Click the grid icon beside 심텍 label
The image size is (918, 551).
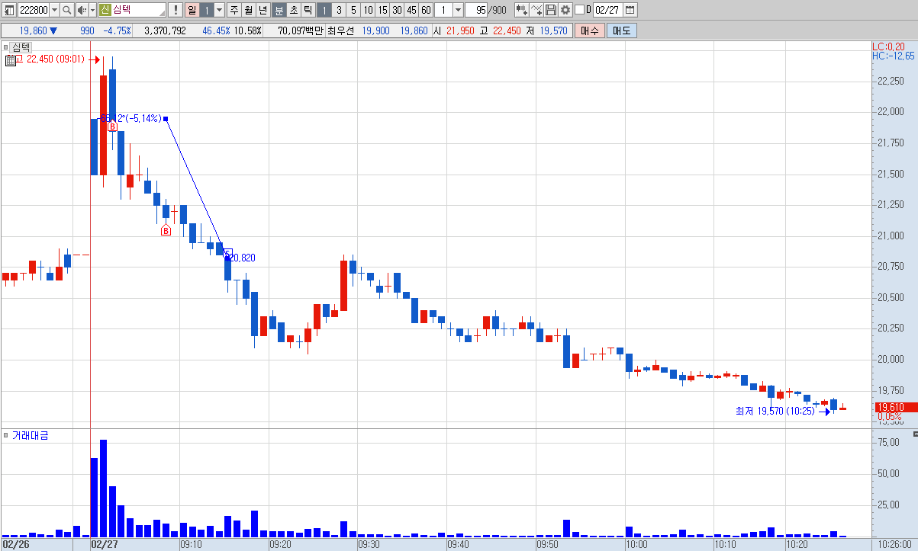point(10,62)
